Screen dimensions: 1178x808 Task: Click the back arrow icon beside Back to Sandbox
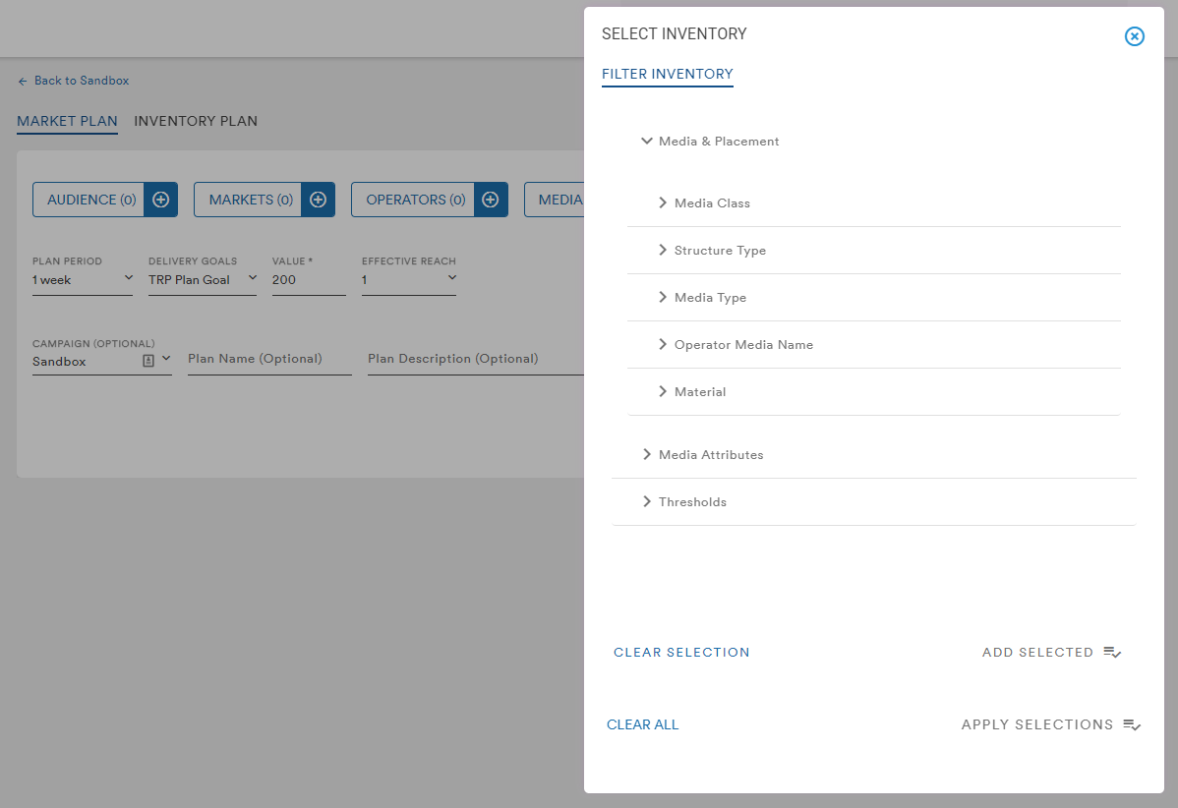[23, 82]
